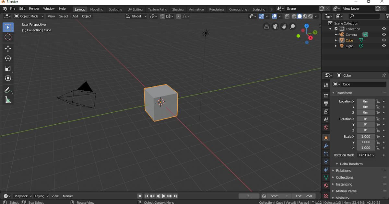Activate the Rotate tool
389x204 pixels.
coord(8,58)
